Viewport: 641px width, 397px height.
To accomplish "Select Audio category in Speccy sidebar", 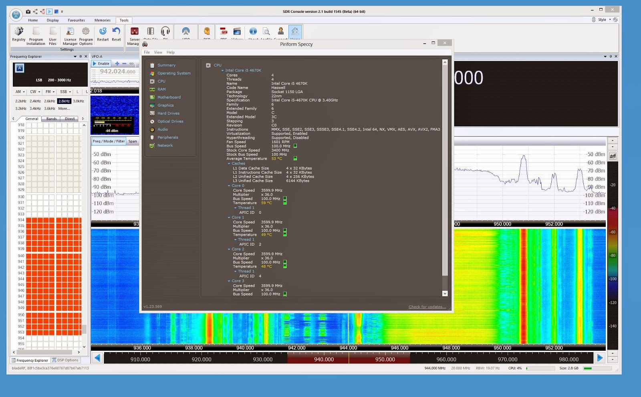I will click(162, 130).
